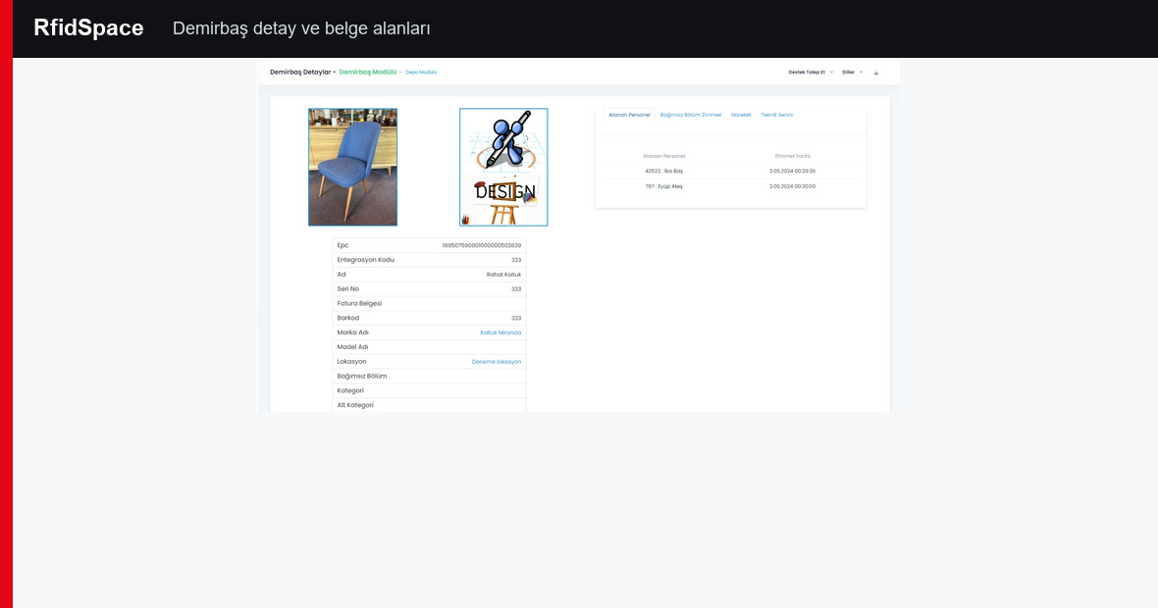Open the Bağımsız Bölüm Zimmet tab
This screenshot has height=608, width=1158.
pos(691,115)
